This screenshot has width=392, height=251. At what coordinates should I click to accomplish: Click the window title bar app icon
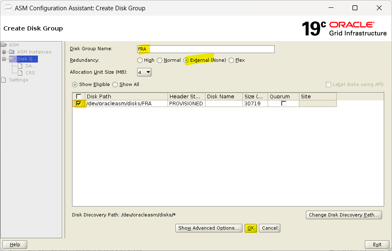click(8, 8)
